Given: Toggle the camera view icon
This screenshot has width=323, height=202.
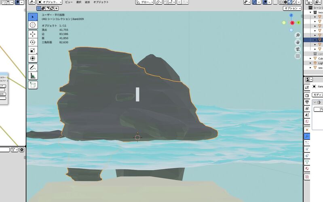Looking at the screenshot, I should tap(298, 49).
